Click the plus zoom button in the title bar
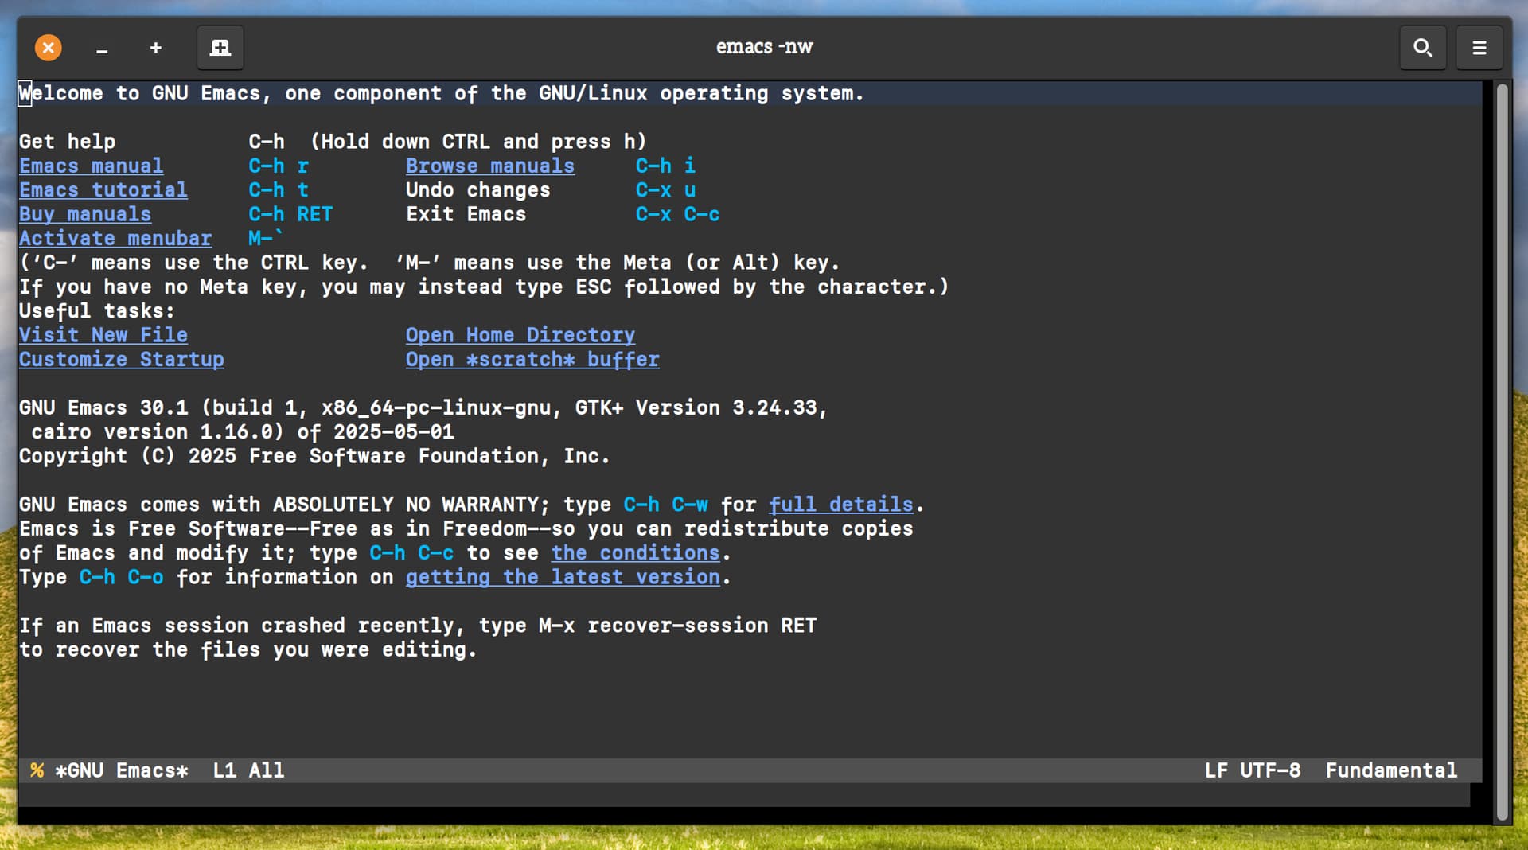 click(156, 48)
